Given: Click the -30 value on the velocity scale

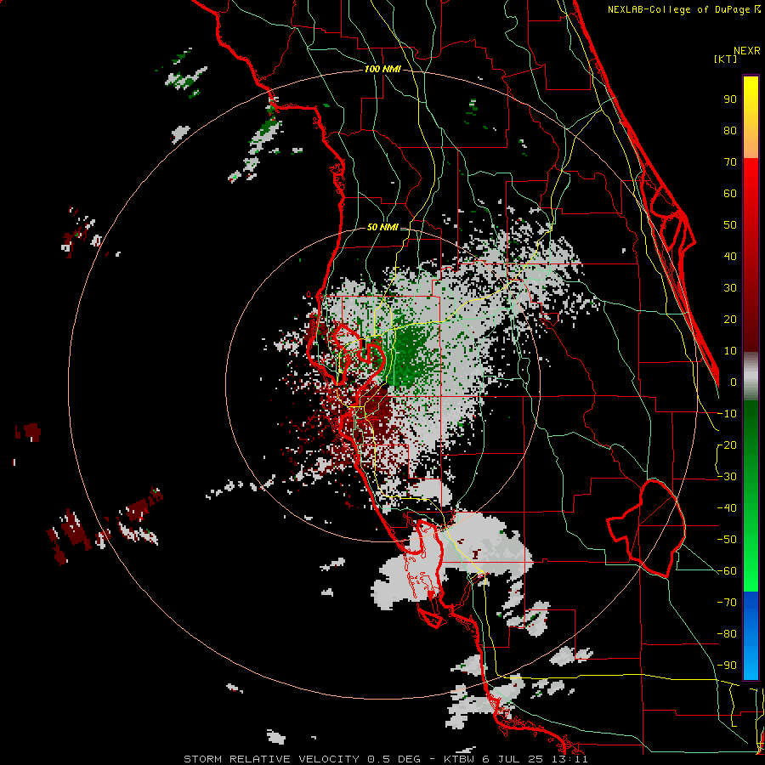Looking at the screenshot, I should coord(727,477).
